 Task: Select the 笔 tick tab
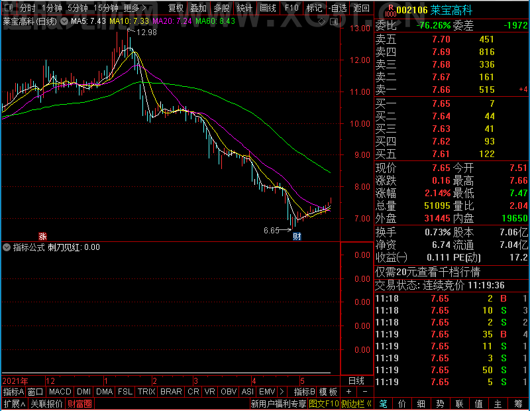384,404
